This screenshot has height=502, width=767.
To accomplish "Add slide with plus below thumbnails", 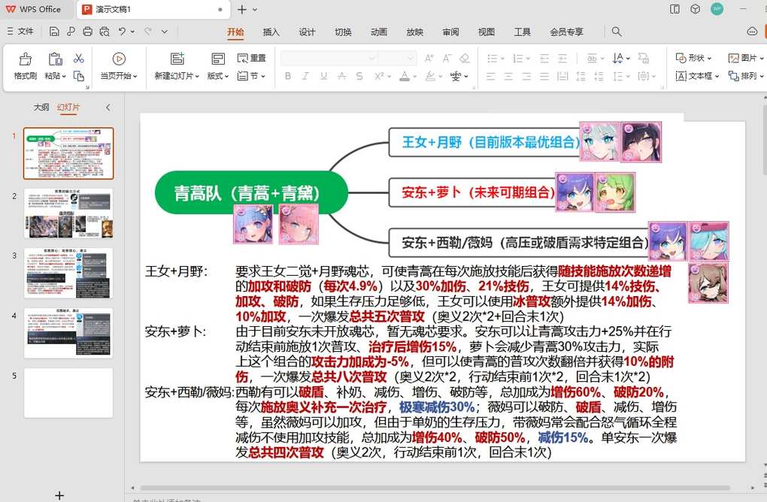I will [x=59, y=495].
